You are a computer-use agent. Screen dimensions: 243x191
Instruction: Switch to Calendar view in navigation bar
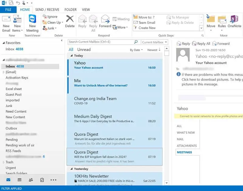click(x=19, y=180)
